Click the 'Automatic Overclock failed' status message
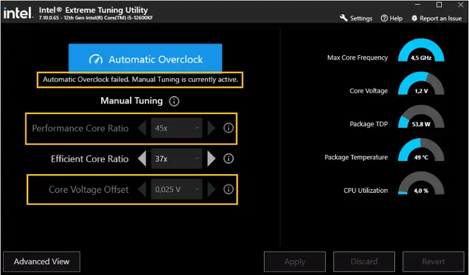This screenshot has height=275, width=469. click(140, 80)
